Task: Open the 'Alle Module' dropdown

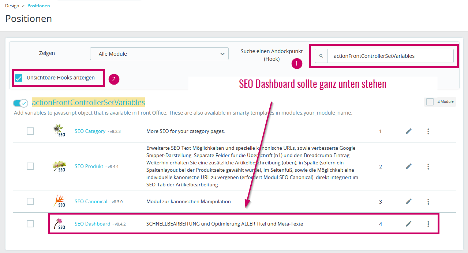Action: pos(159,54)
